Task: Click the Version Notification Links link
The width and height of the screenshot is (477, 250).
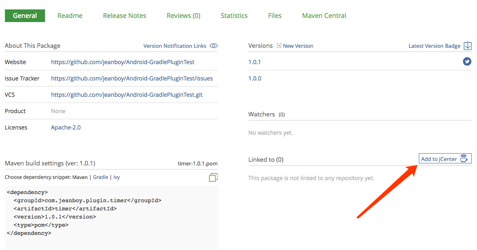Action: point(175,46)
